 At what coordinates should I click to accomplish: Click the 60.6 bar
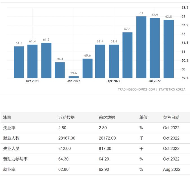pos(87,68)
